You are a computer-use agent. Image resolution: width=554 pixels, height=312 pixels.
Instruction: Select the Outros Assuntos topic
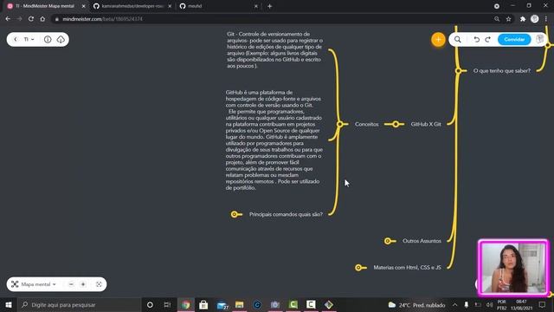[422, 241]
